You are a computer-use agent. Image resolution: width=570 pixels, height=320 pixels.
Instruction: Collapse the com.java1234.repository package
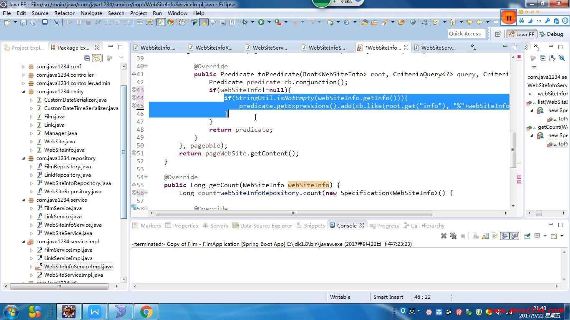coord(23,158)
